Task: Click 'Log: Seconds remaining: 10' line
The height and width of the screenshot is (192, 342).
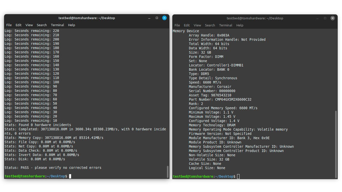Action: tap(31, 121)
